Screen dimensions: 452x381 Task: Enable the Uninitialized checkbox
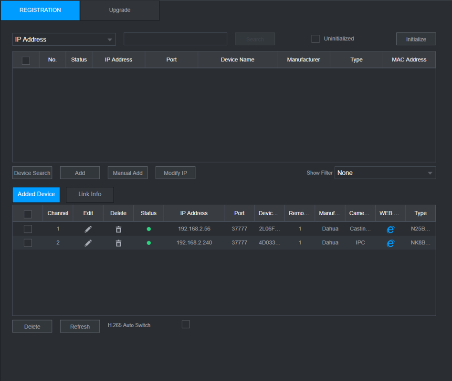315,39
